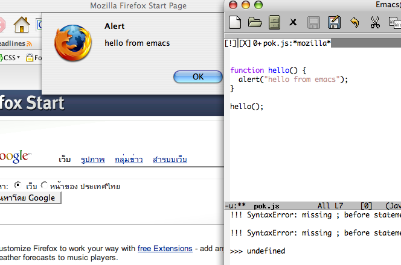Click the เว็บ tab label above Google search
Viewport: 401px width, 265px height.
point(65,160)
